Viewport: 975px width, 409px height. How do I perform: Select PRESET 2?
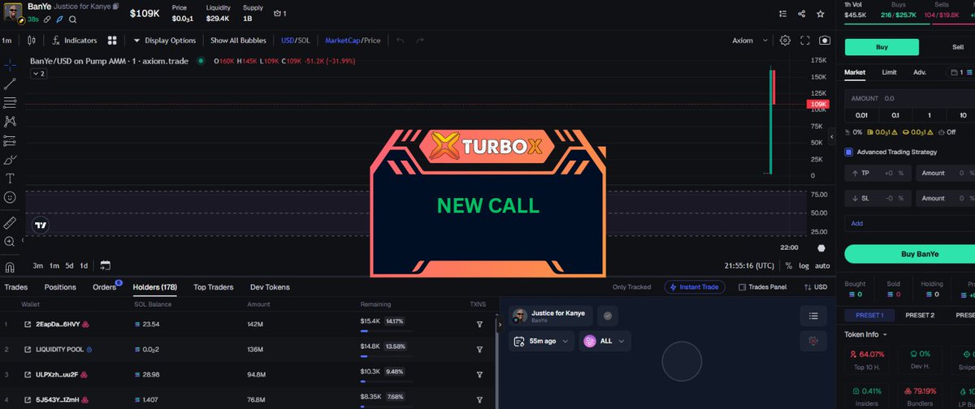pyautogui.click(x=920, y=315)
